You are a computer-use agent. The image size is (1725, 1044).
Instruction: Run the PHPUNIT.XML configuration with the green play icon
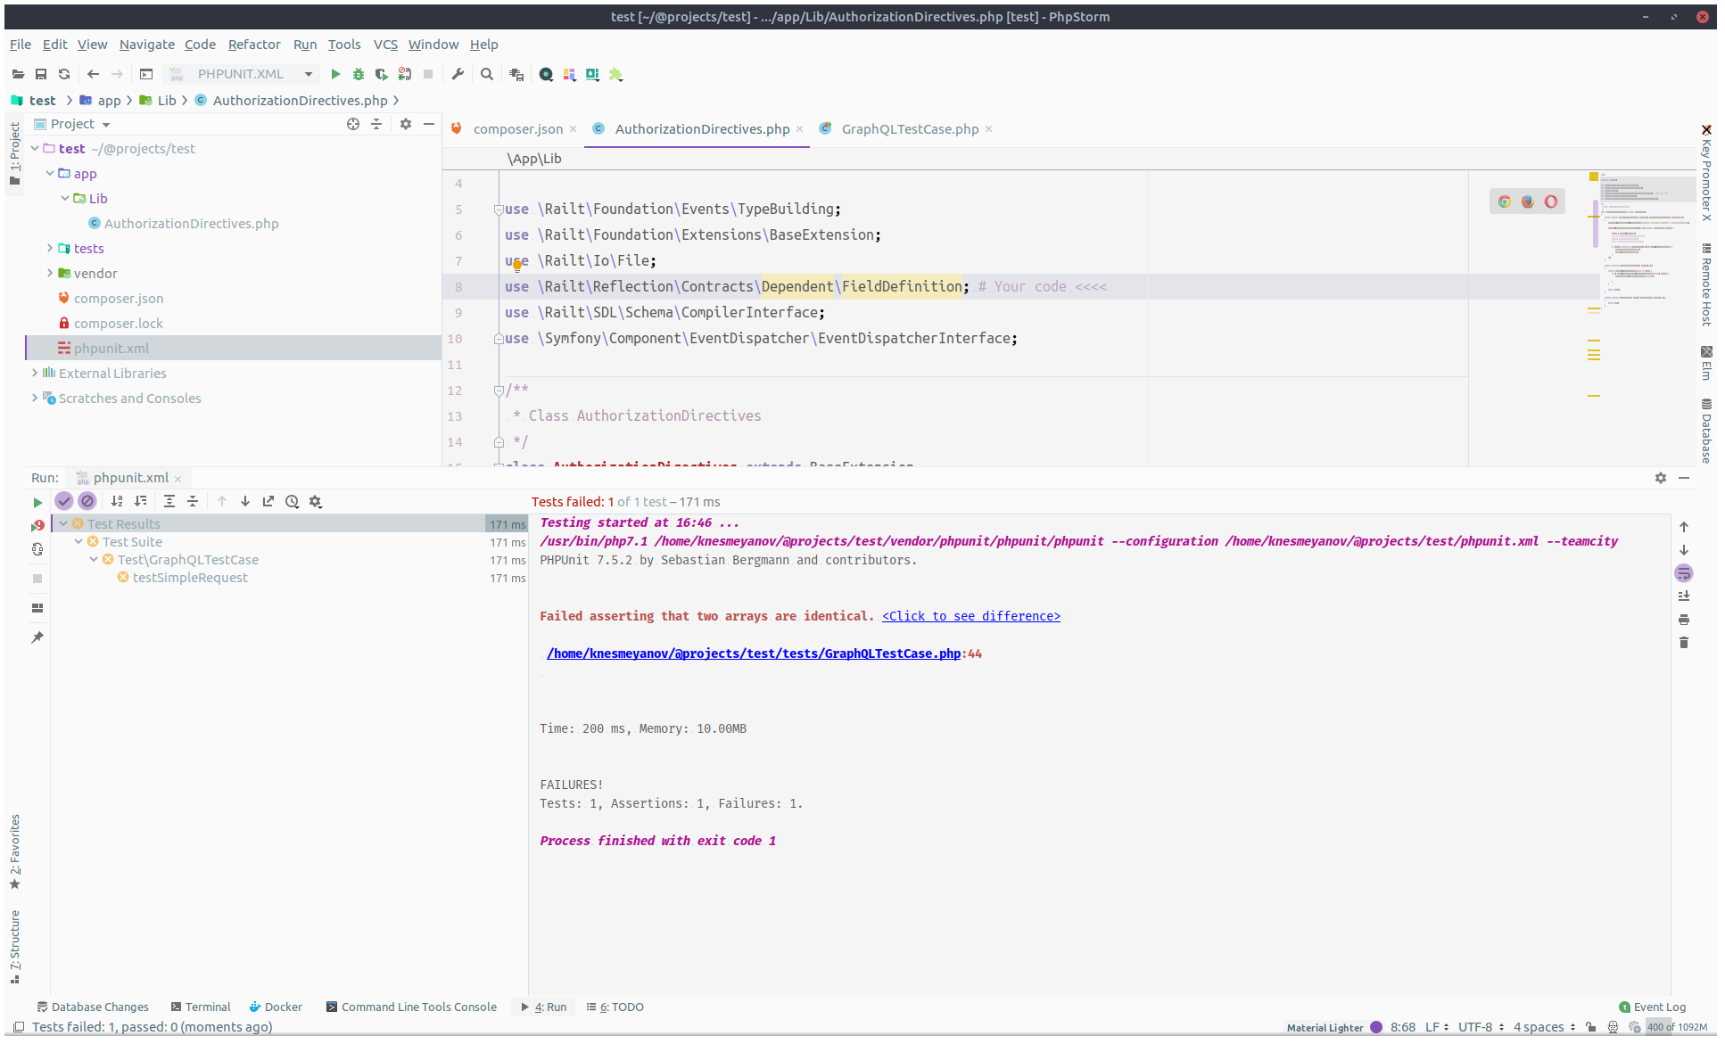click(335, 74)
